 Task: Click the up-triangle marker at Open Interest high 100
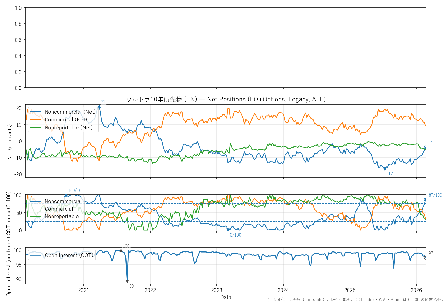121,251
